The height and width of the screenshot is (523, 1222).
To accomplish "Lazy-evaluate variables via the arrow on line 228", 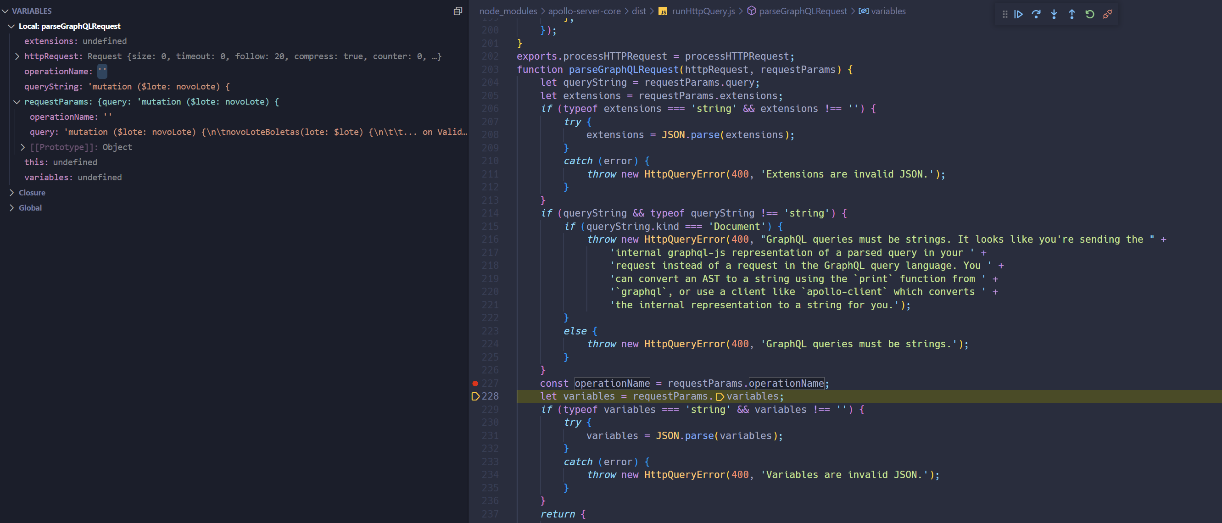I will (720, 396).
